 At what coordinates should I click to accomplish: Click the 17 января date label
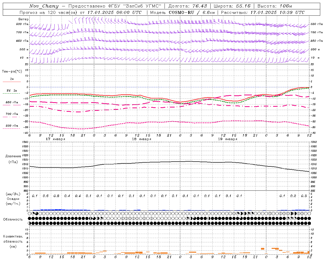tap(55, 139)
